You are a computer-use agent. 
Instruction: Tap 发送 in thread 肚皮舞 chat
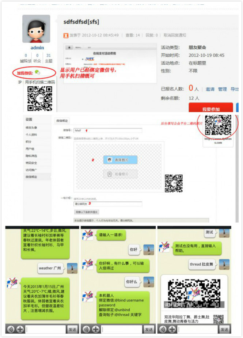(x=224, y=329)
